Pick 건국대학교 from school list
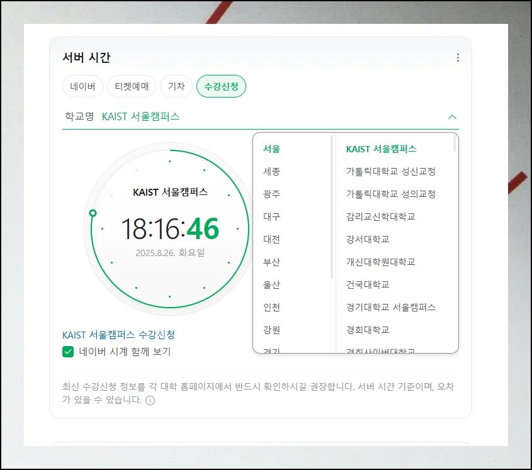 pyautogui.click(x=368, y=284)
